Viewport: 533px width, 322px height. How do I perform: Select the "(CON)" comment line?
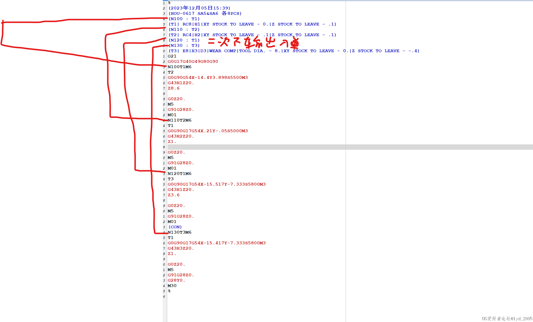point(175,227)
